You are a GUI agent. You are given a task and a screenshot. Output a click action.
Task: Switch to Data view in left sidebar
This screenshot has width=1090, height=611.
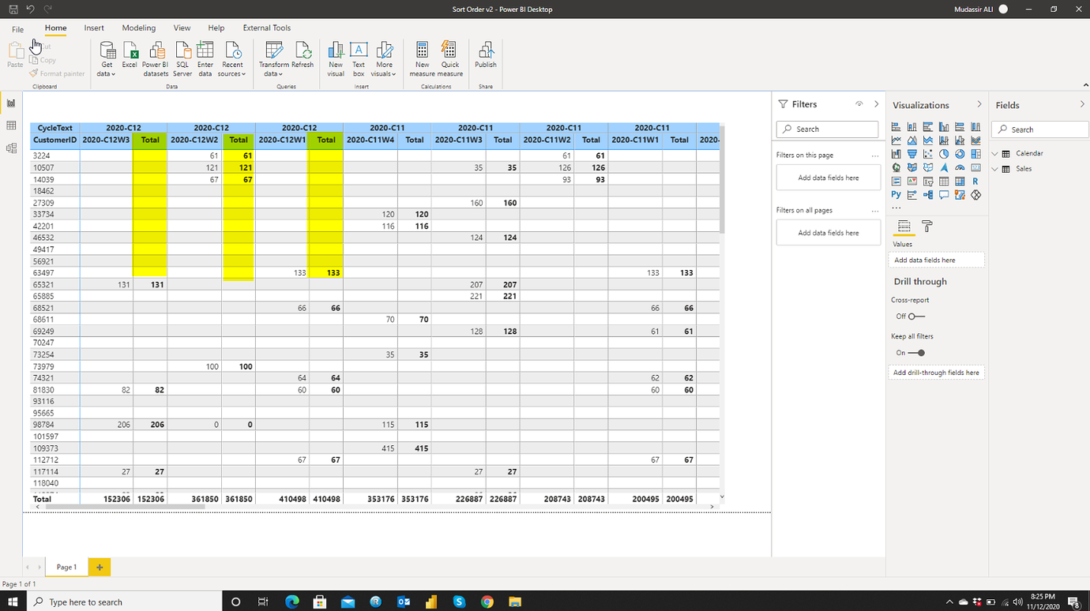pyautogui.click(x=11, y=126)
